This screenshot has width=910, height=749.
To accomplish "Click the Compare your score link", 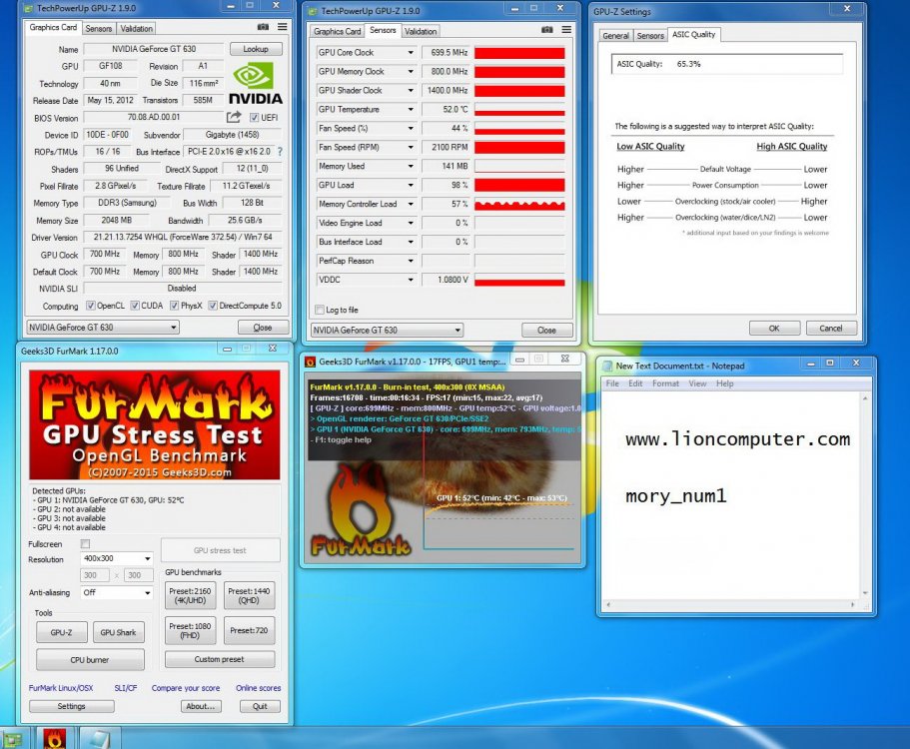I will (x=186, y=688).
